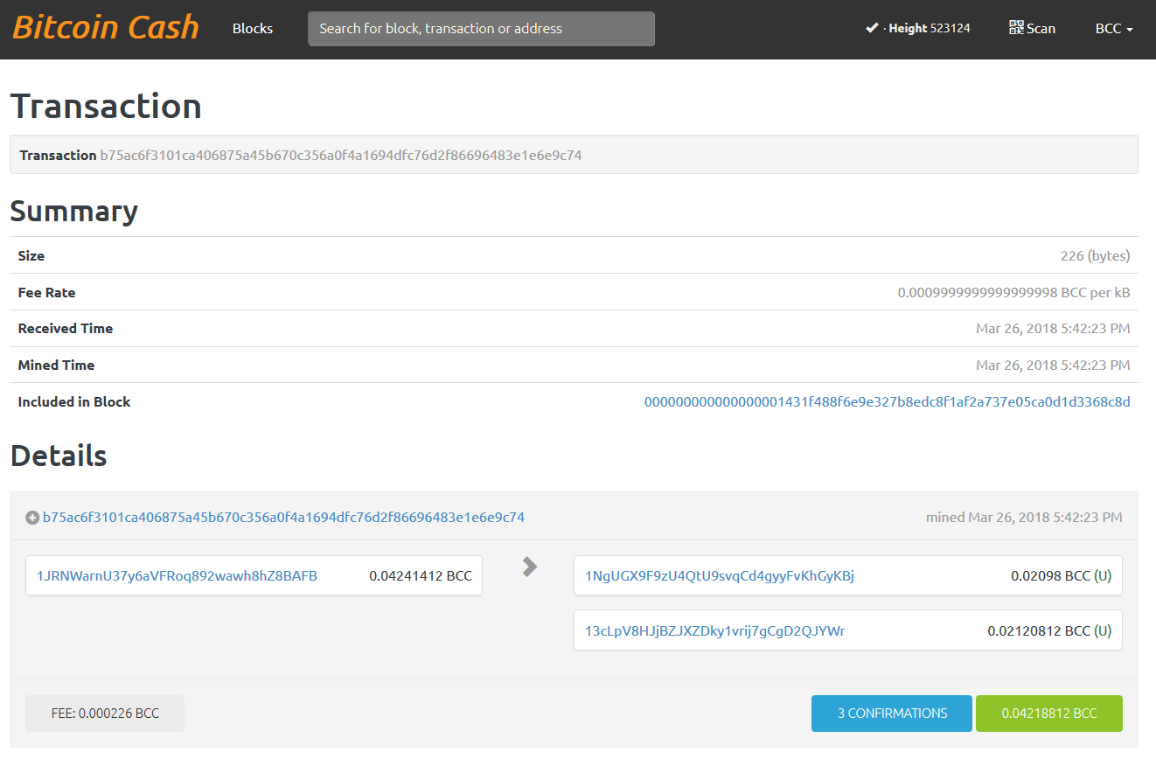Image resolution: width=1156 pixels, height=759 pixels.
Task: Open the transaction hash link in Details
Action: [x=283, y=518]
